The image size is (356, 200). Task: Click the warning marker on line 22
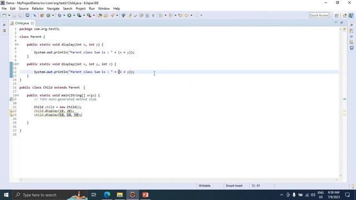(x=11, y=111)
